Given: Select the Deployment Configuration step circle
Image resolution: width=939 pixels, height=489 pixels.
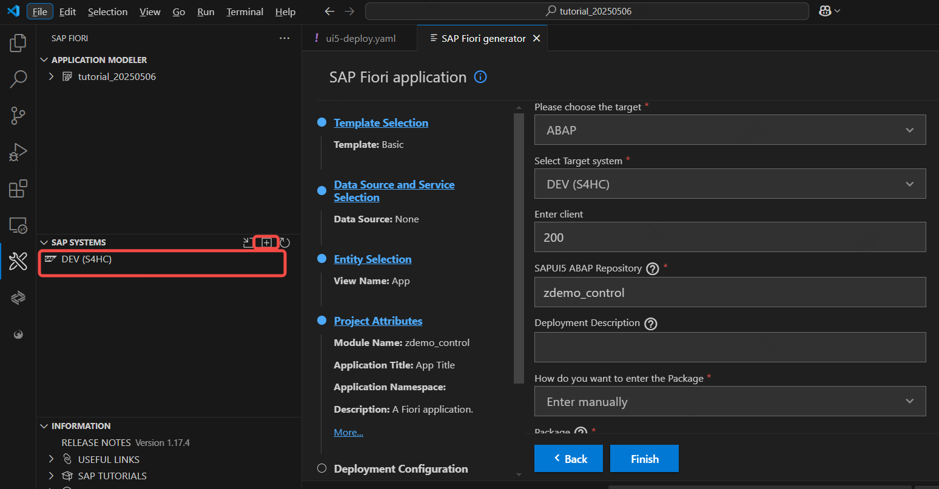Looking at the screenshot, I should tap(322, 468).
